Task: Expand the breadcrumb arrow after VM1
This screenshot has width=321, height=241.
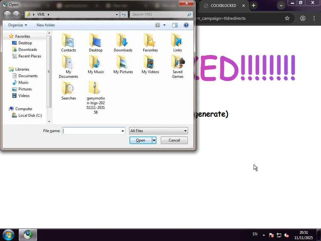Action: pos(49,14)
